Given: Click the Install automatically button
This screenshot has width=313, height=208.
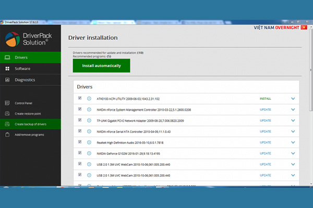Looking at the screenshot, I should tap(101, 66).
